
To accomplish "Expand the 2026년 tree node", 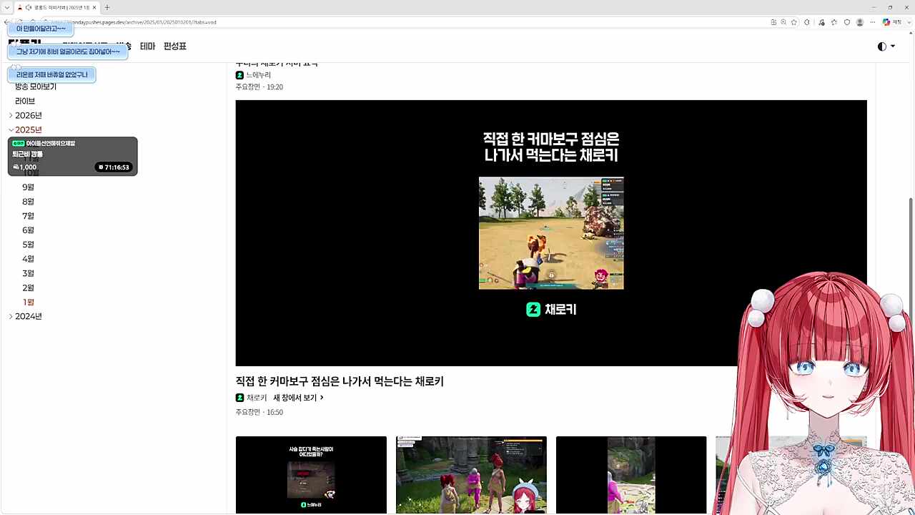I will click(11, 115).
